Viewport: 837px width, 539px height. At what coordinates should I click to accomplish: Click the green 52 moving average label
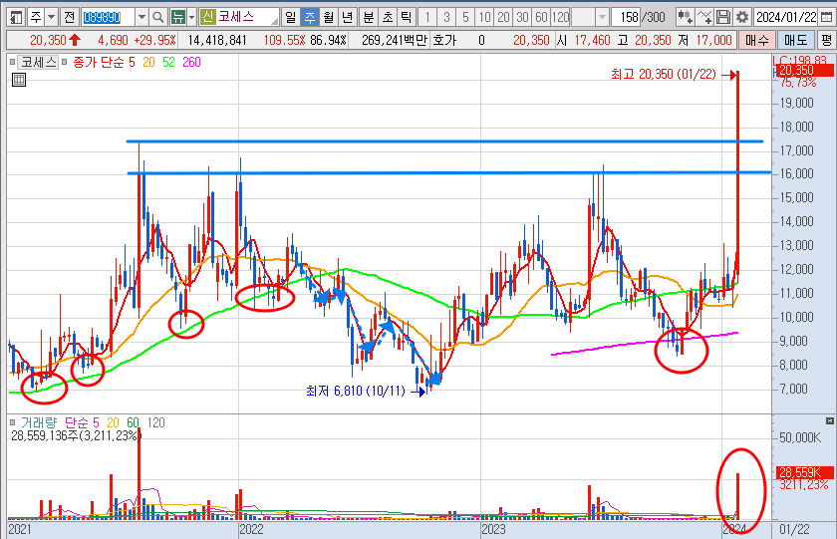coord(168,63)
